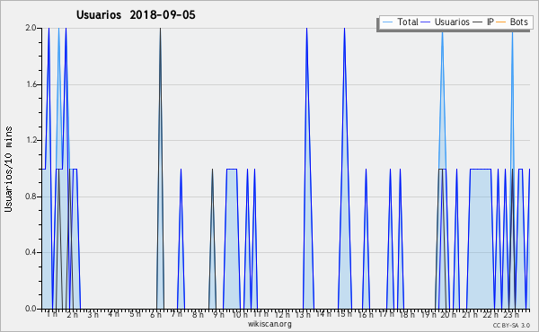Click the light blue Total legend line
This screenshot has height=332, width=539.
pyautogui.click(x=387, y=22)
